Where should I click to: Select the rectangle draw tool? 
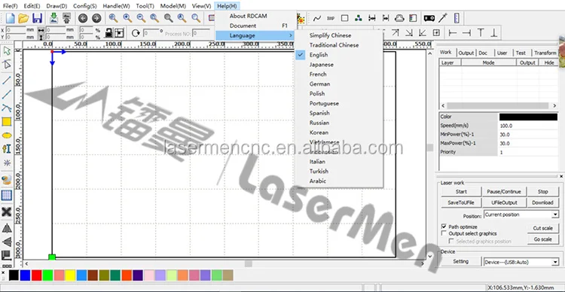point(7,122)
